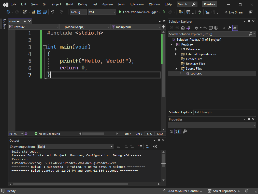Image resolution: width=258 pixels, height=194 pixels.
Task: Close the source.c tab
Action: pos(30,21)
